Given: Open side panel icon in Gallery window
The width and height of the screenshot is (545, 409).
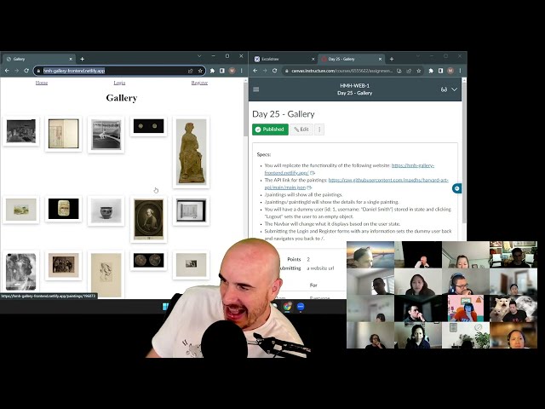Looking at the screenshot, I should (222, 71).
